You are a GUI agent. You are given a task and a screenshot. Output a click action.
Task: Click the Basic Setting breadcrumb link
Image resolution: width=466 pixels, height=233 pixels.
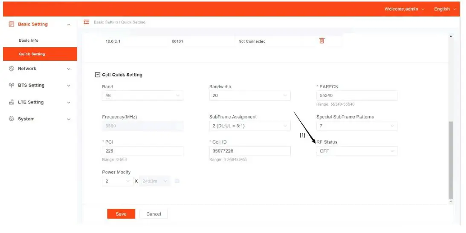click(105, 22)
